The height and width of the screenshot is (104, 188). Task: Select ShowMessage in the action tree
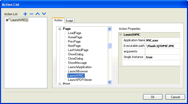click(x=77, y=63)
